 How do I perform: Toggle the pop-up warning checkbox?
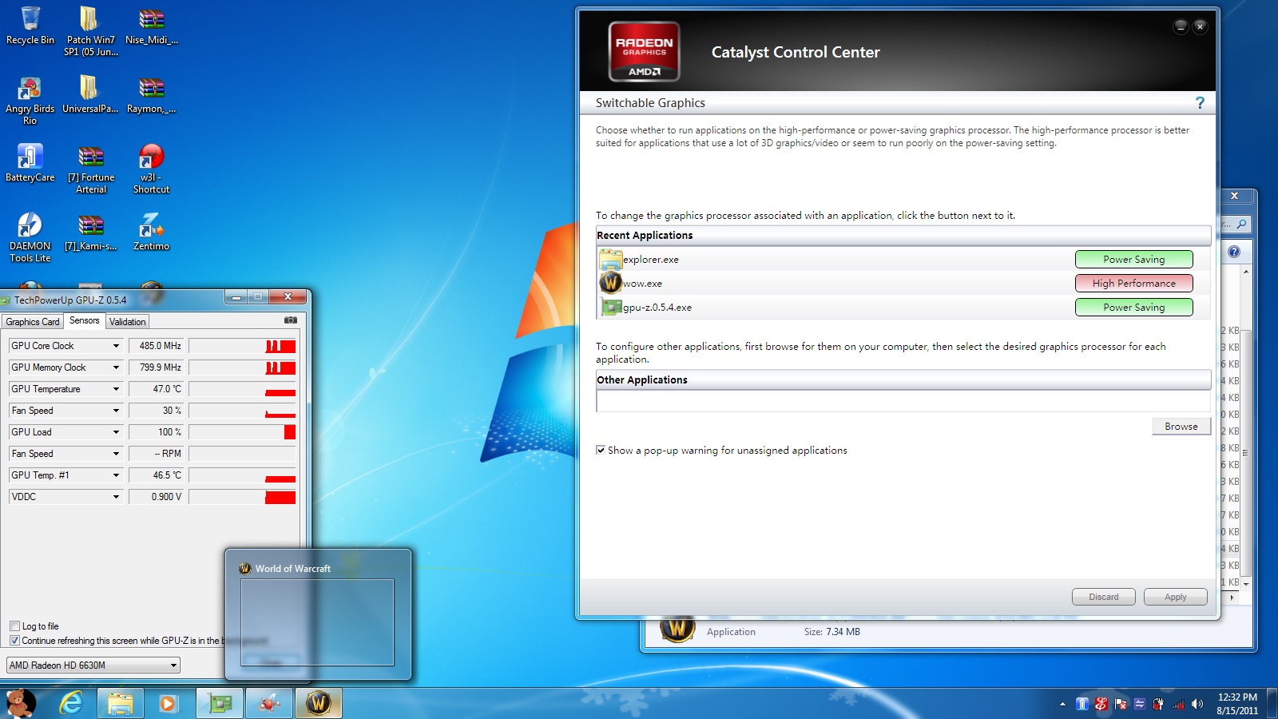click(601, 450)
